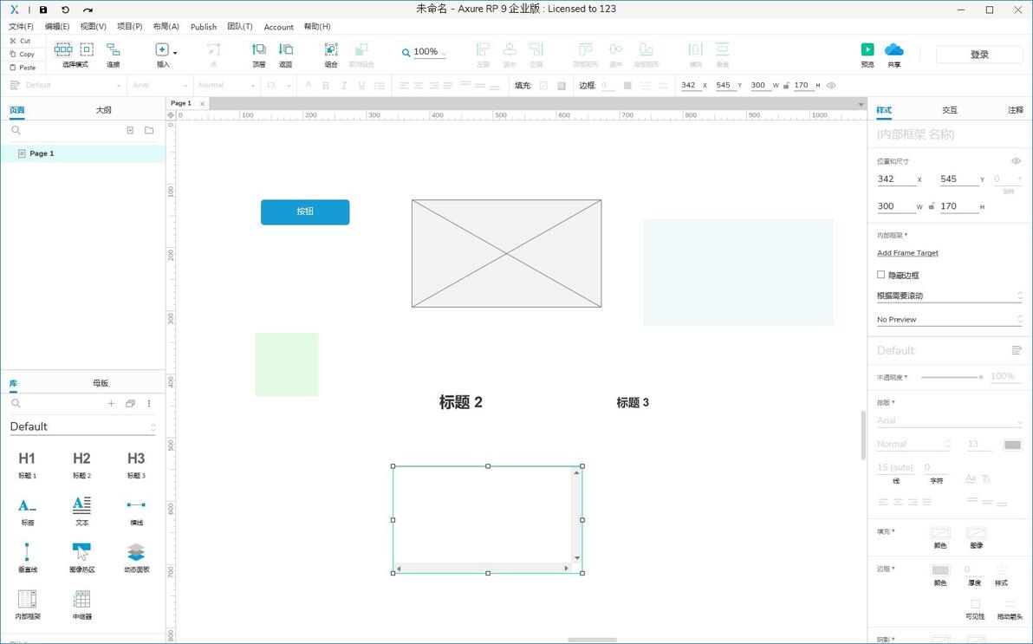The image size is (1033, 644).
Task: Open the No Preview dropdown
Action: coord(949,320)
